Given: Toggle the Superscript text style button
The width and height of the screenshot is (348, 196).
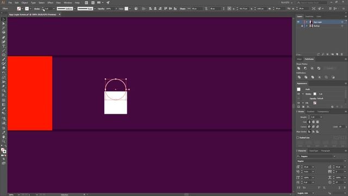Looking at the screenshot, I should pyautogui.click(x=319, y=188).
